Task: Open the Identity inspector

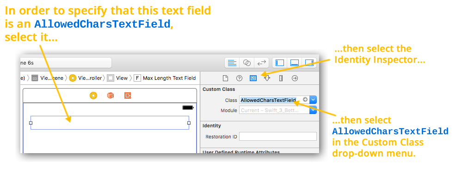Action: [253, 78]
